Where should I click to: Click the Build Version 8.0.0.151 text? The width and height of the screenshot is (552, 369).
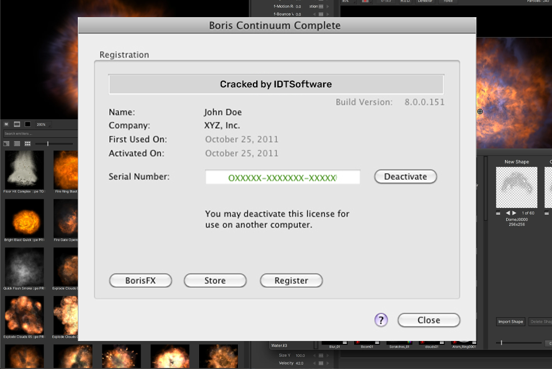pyautogui.click(x=390, y=102)
